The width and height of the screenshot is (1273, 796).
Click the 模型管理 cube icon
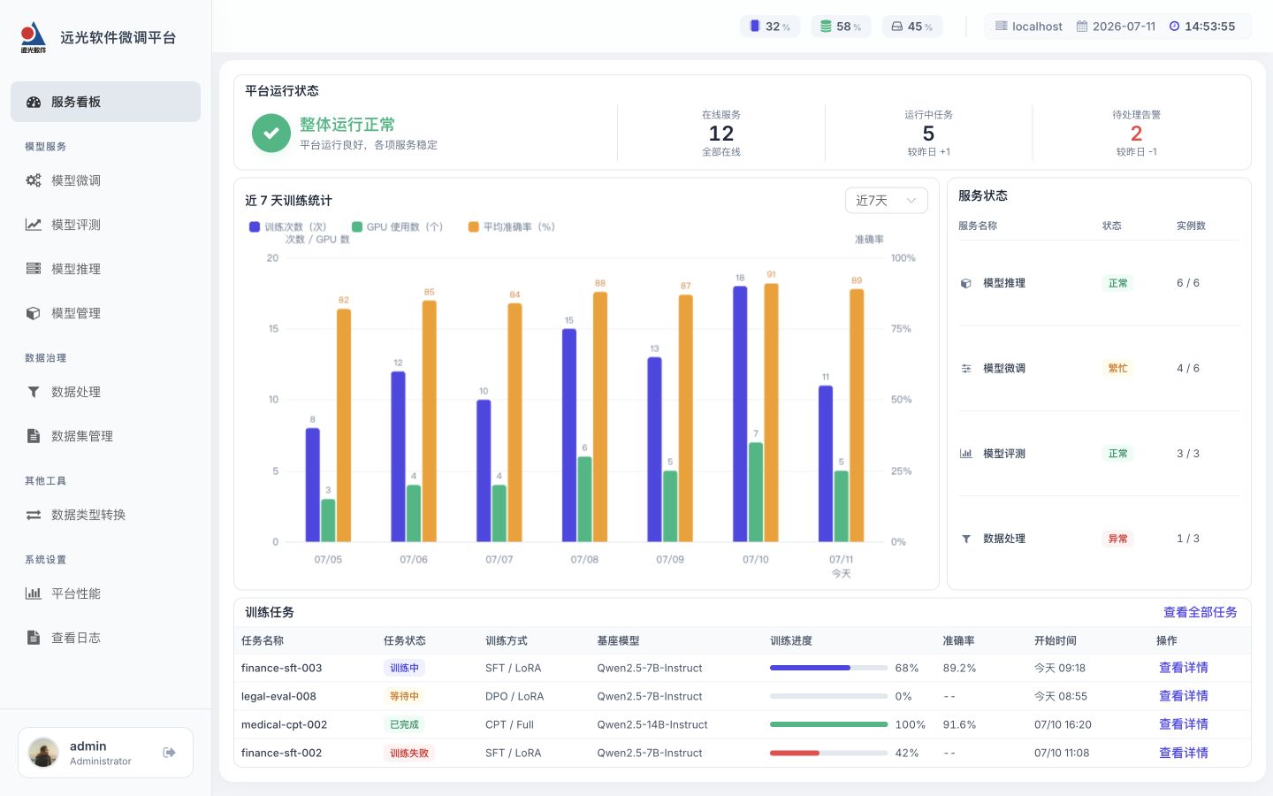pos(34,313)
